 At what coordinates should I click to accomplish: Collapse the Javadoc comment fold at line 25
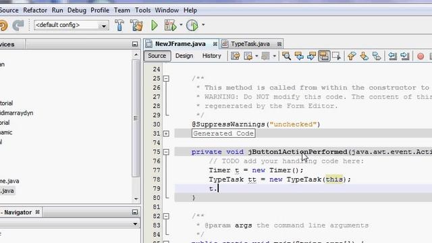pyautogui.click(x=166, y=78)
